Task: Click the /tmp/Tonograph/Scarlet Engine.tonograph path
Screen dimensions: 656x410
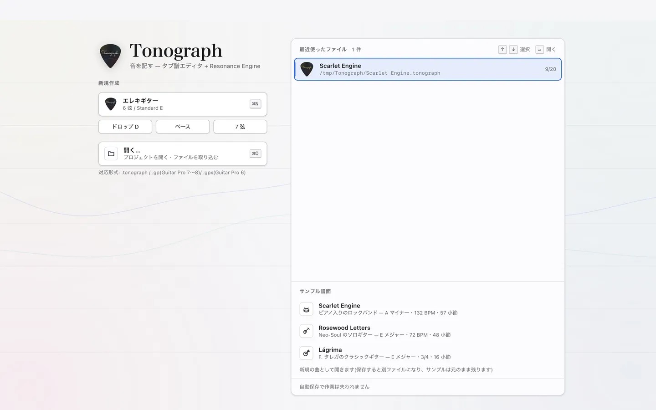Action: click(x=380, y=73)
